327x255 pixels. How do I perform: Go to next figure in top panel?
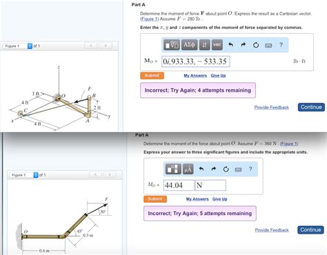pos(106,45)
